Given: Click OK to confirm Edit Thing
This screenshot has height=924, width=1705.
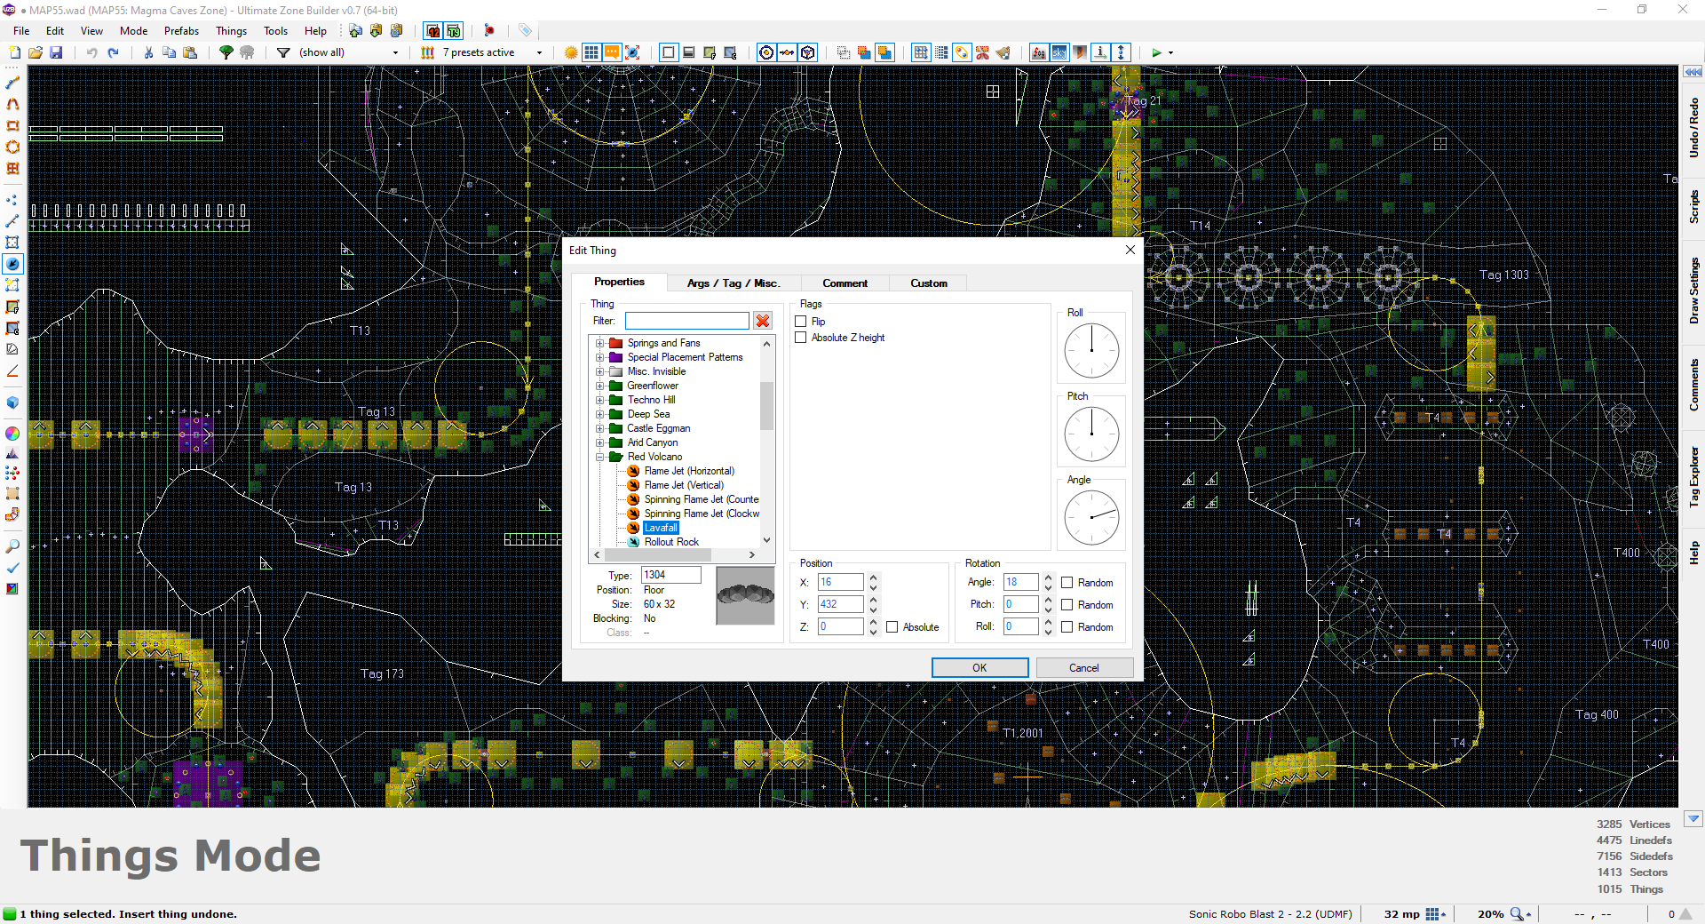Looking at the screenshot, I should click(x=979, y=668).
